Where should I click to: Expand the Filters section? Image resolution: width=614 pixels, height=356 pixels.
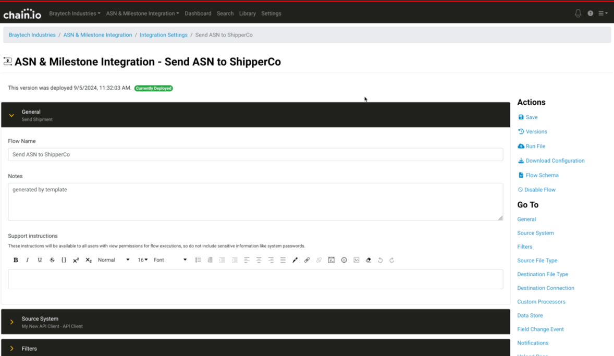coord(255,348)
